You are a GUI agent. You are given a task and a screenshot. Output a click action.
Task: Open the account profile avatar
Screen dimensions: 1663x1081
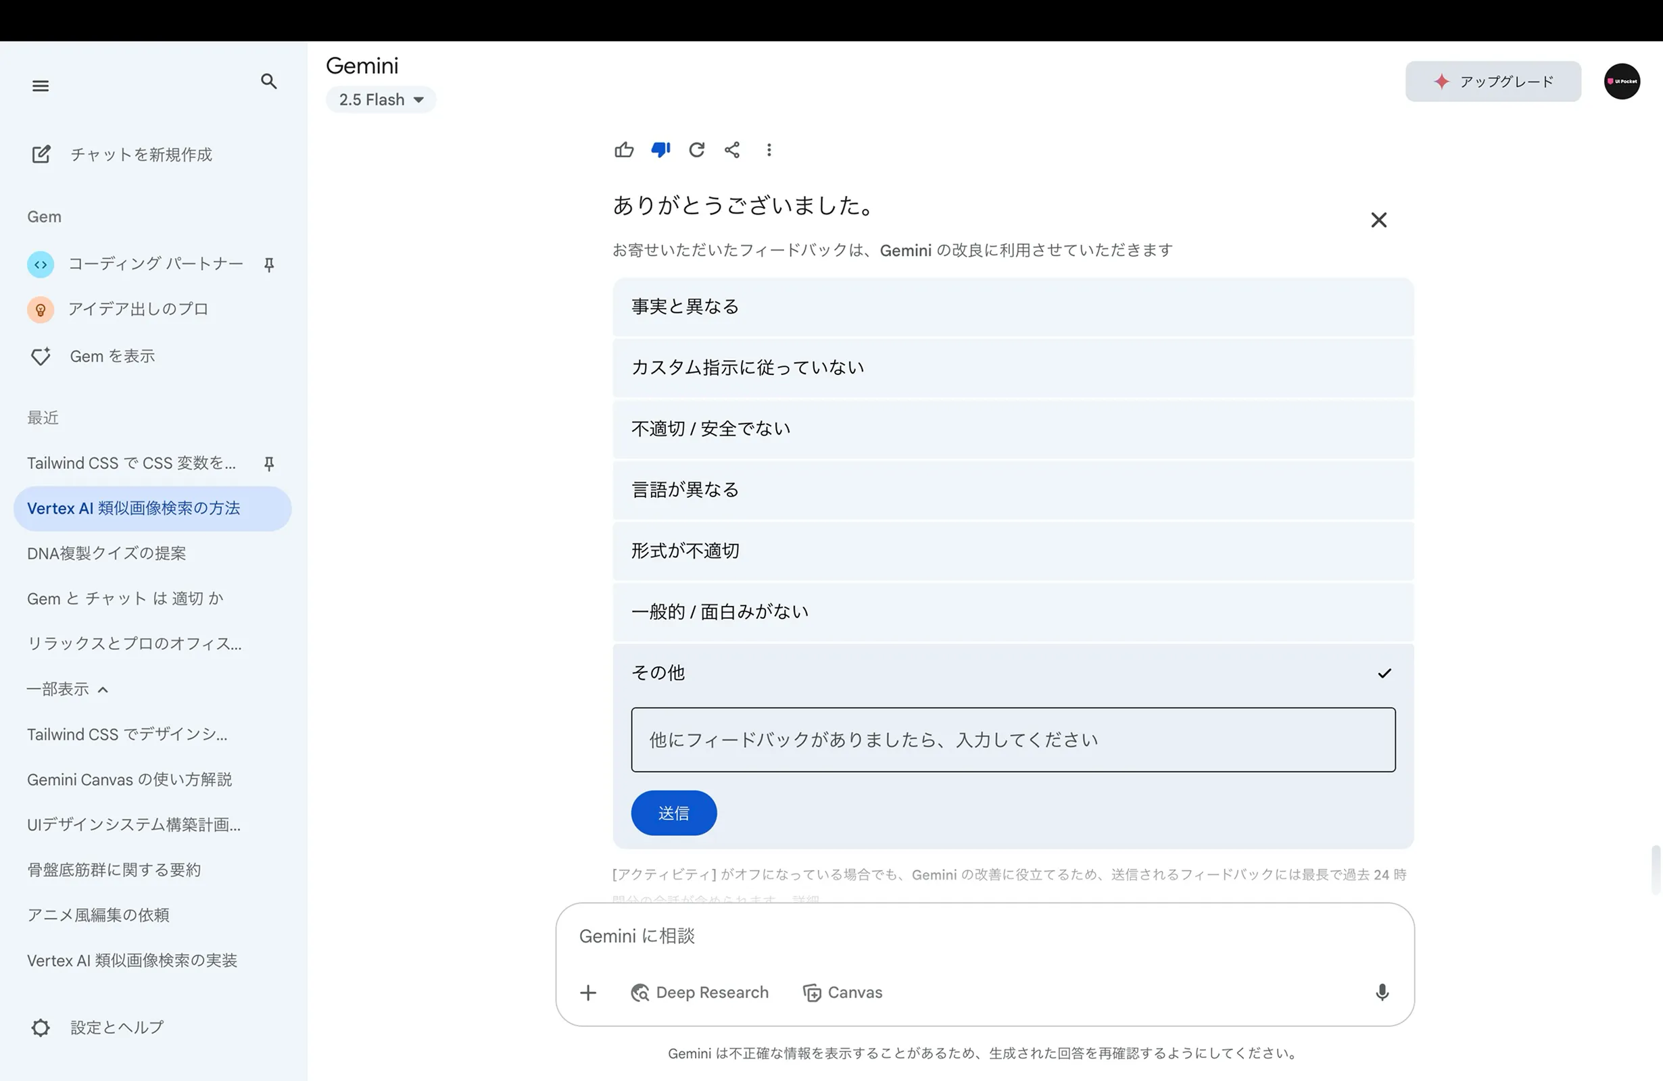[1622, 81]
